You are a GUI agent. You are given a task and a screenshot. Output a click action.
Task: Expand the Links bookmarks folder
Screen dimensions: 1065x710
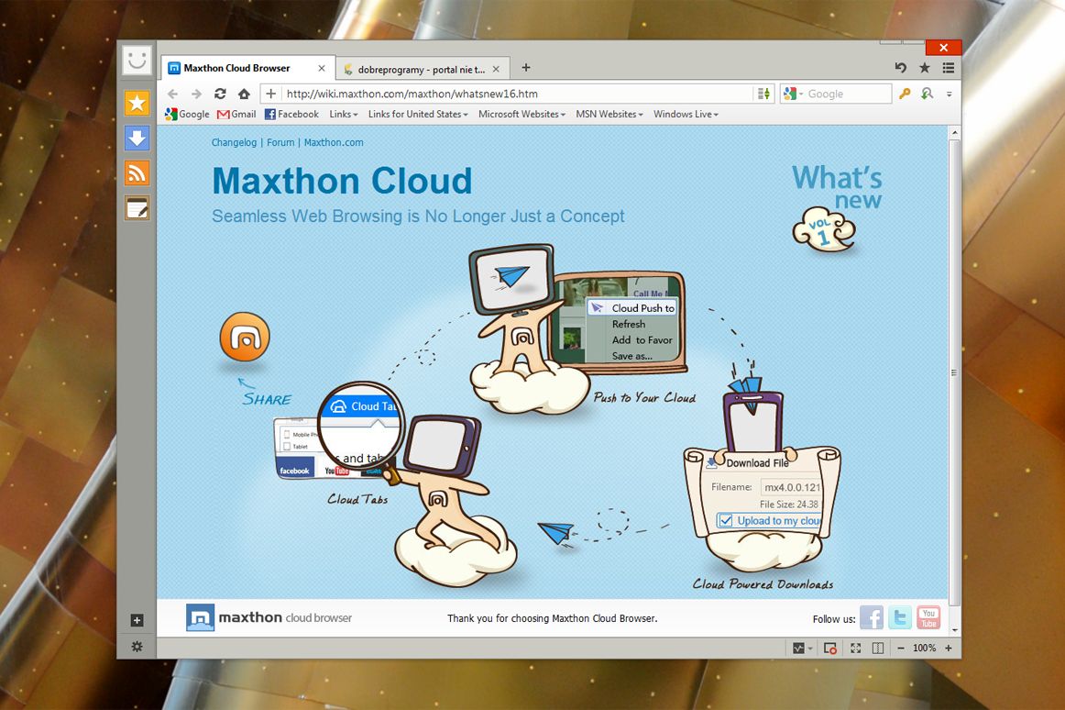coord(344,115)
